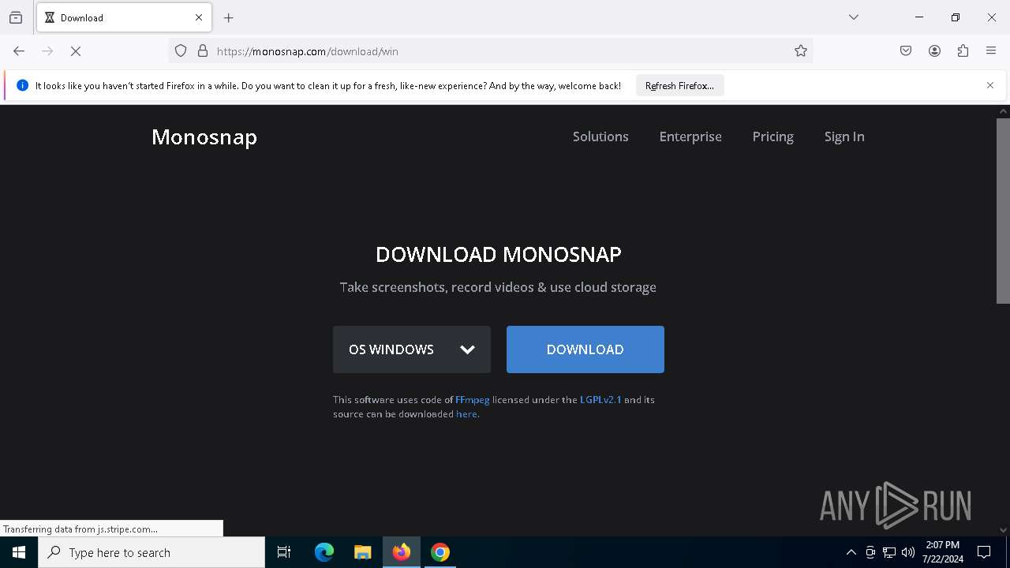Click the blue DOWNLOAD button

585,349
